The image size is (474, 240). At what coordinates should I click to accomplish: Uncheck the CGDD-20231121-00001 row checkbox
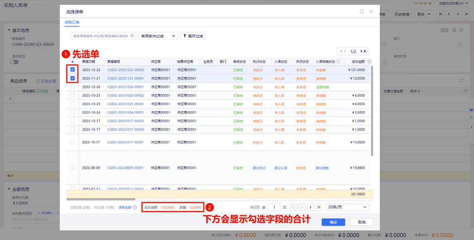click(x=72, y=78)
